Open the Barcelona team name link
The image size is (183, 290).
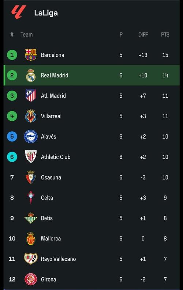coord(53,55)
